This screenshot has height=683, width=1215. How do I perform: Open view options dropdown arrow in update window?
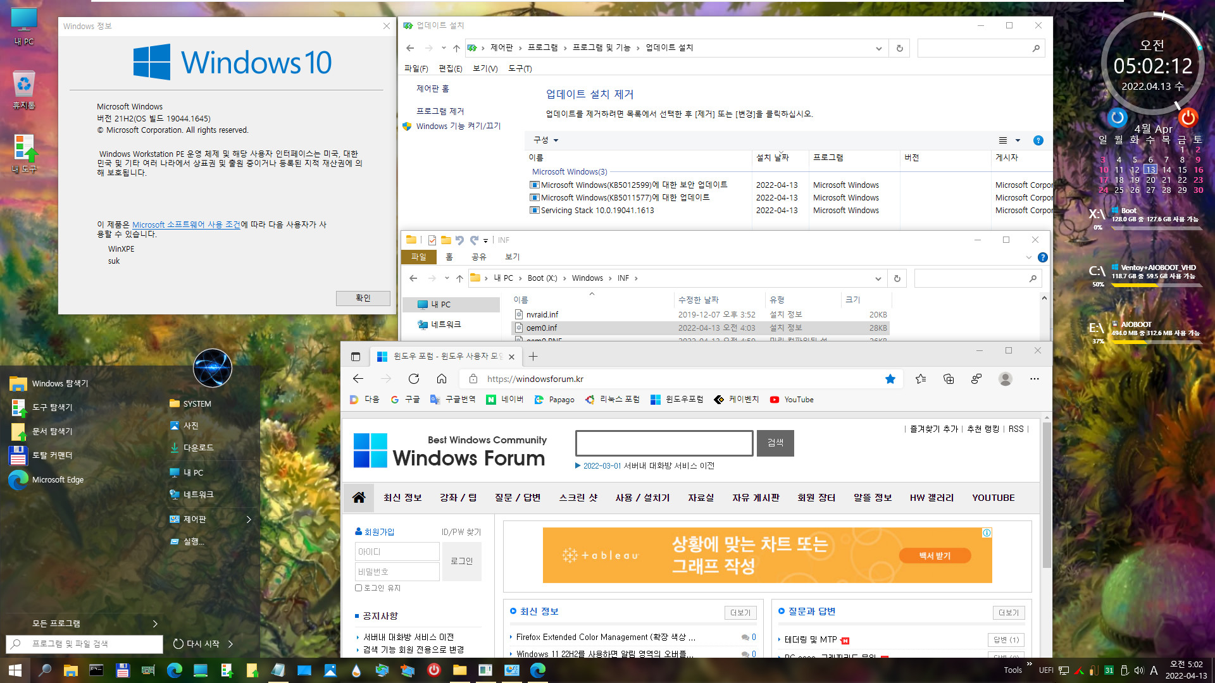(x=1018, y=140)
